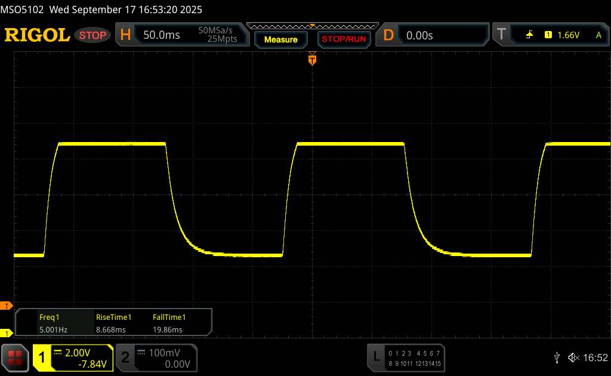Open the 50.0ms horizontal timebase setting
The width and height of the screenshot is (611, 376).
tap(161, 35)
